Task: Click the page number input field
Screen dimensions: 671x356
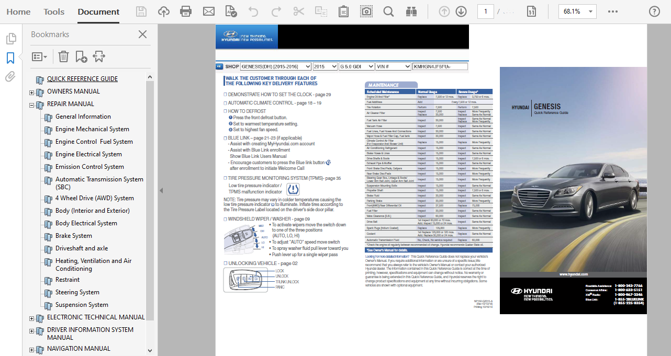Action: (x=485, y=10)
